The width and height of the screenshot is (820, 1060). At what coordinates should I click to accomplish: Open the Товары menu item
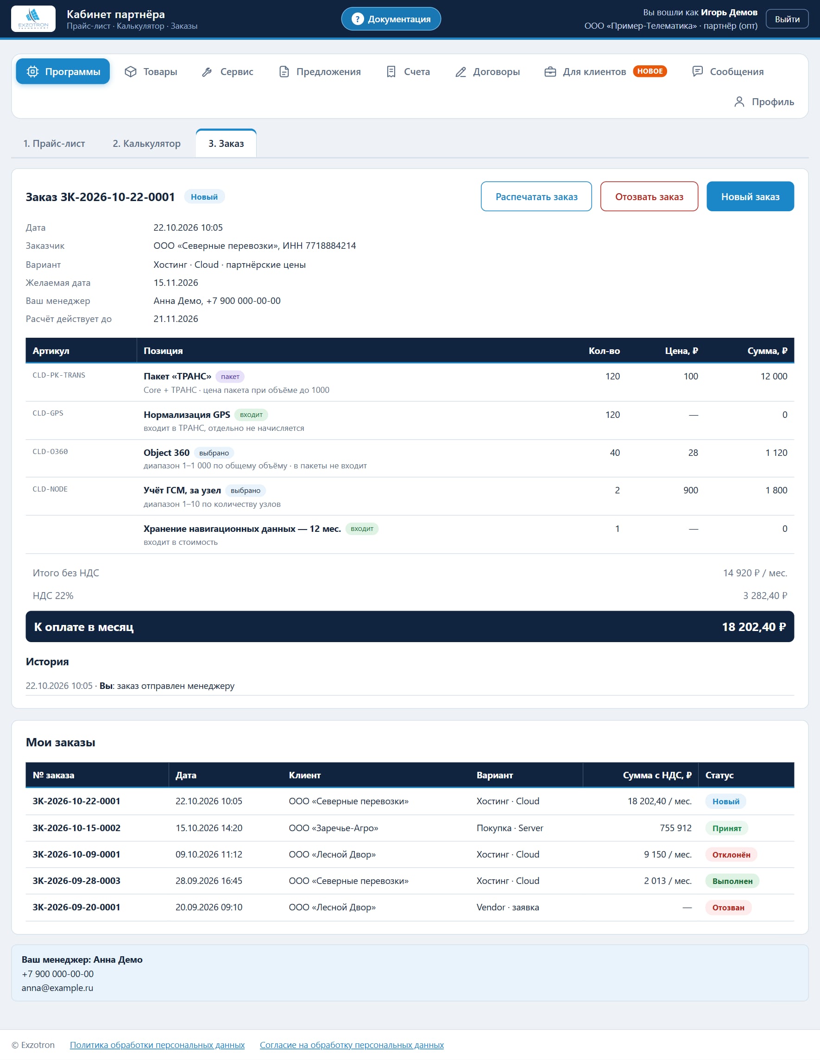click(151, 71)
